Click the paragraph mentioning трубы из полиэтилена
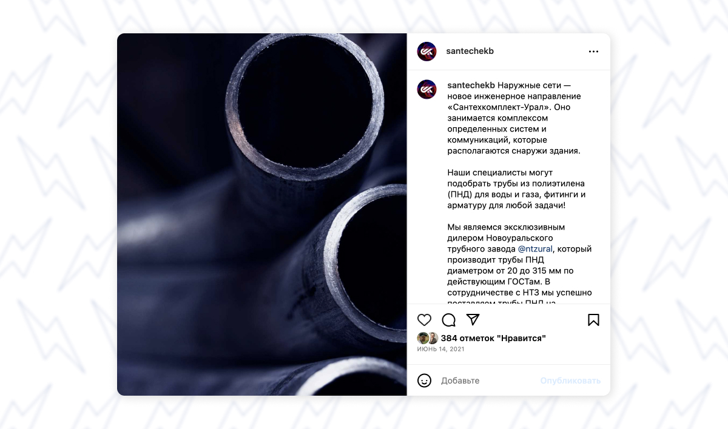 (516, 189)
